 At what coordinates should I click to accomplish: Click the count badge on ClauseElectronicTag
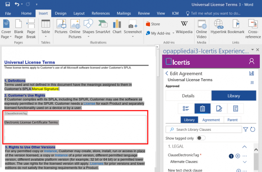pyautogui.click(x=231, y=156)
